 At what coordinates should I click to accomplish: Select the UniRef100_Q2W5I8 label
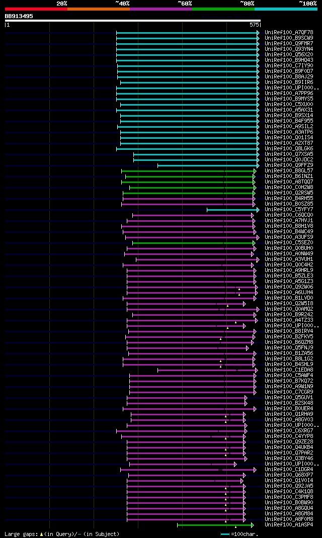(x=289, y=304)
